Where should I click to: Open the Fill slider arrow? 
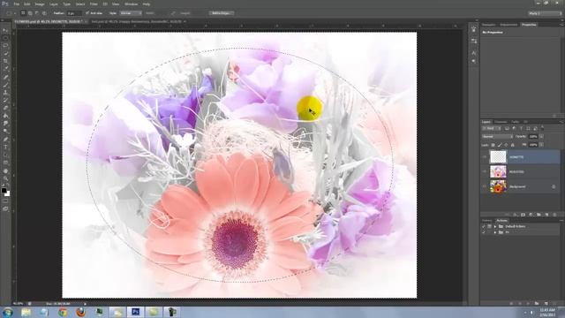click(x=541, y=145)
